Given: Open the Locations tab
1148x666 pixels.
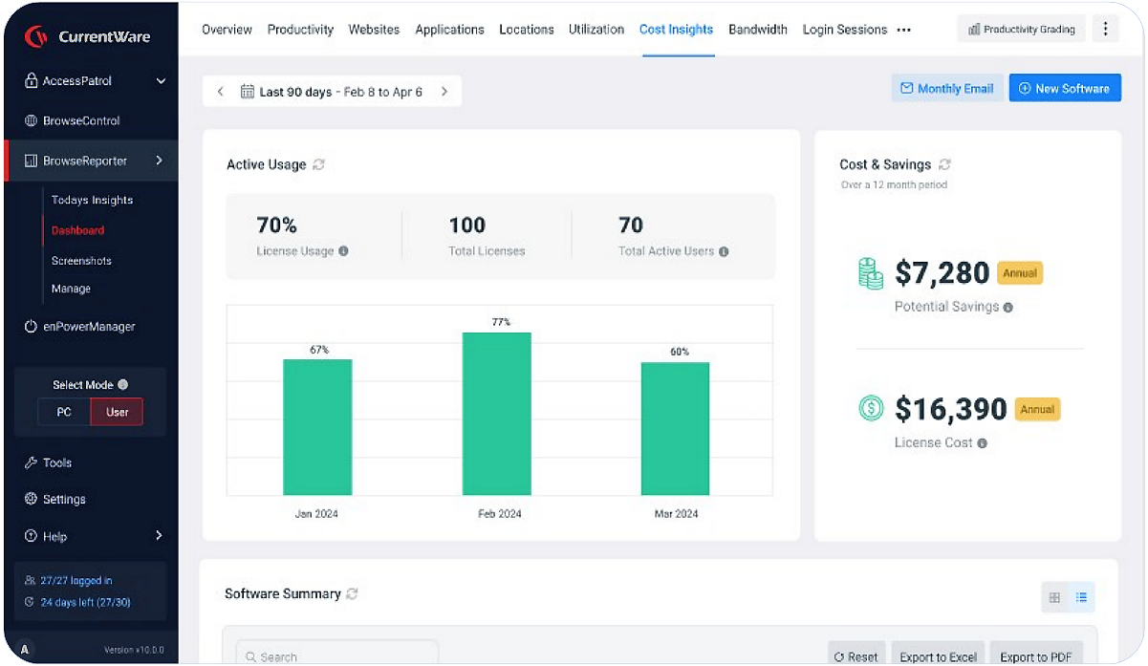Looking at the screenshot, I should (526, 30).
